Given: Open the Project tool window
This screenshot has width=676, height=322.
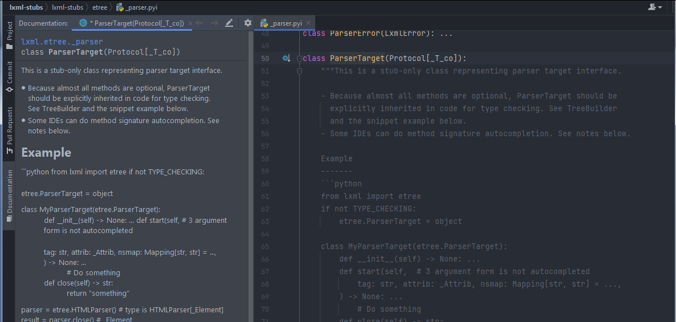Looking at the screenshot, I should [9, 35].
